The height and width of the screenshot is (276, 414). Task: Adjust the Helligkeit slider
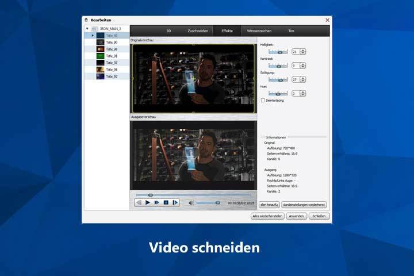pyautogui.click(x=278, y=52)
